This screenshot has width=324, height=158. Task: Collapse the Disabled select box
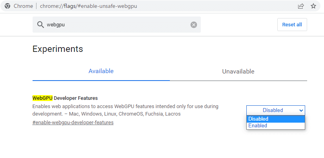(x=276, y=110)
